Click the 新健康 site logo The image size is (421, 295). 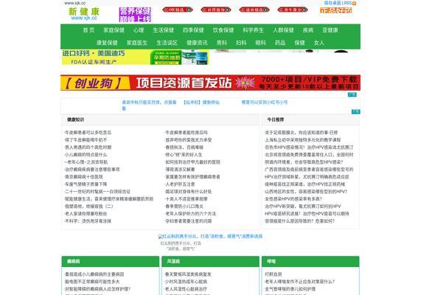(84, 14)
